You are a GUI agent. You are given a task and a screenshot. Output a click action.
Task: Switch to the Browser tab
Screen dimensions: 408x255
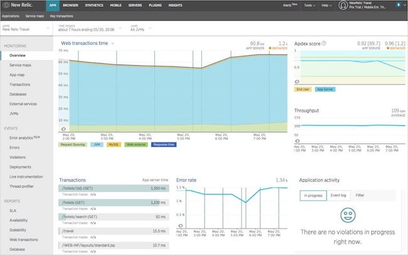pyautogui.click(x=70, y=6)
